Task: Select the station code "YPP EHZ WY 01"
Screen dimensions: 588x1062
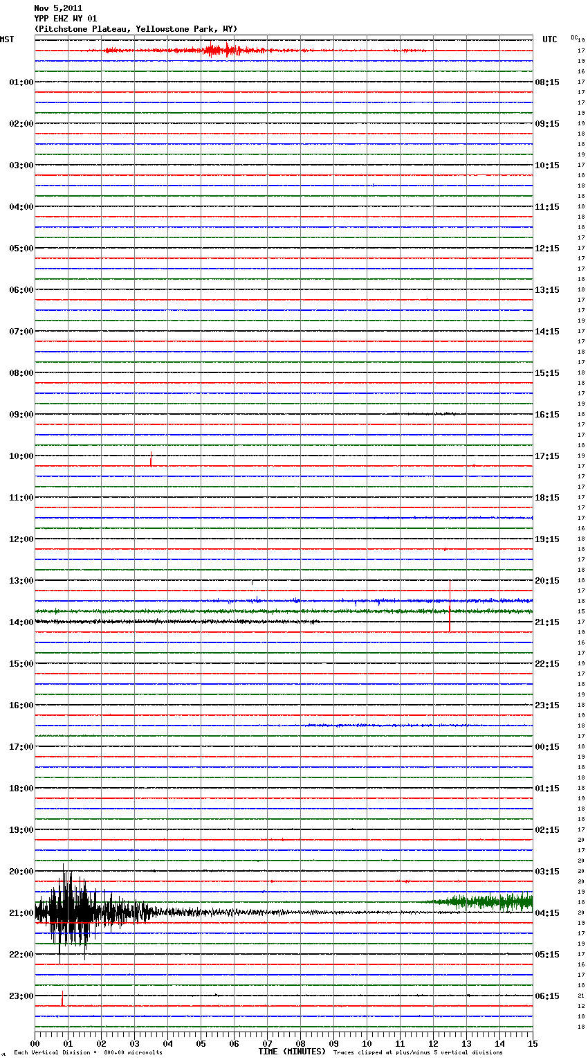Action: [66, 19]
